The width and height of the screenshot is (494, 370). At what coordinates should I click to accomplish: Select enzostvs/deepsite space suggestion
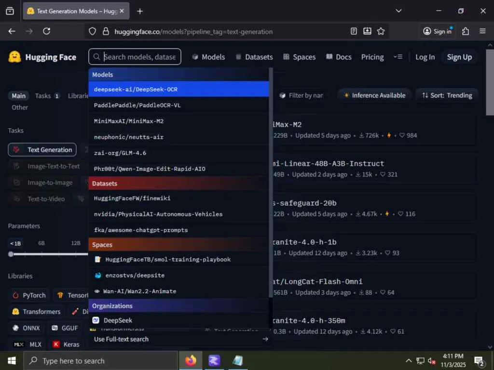coord(178,275)
